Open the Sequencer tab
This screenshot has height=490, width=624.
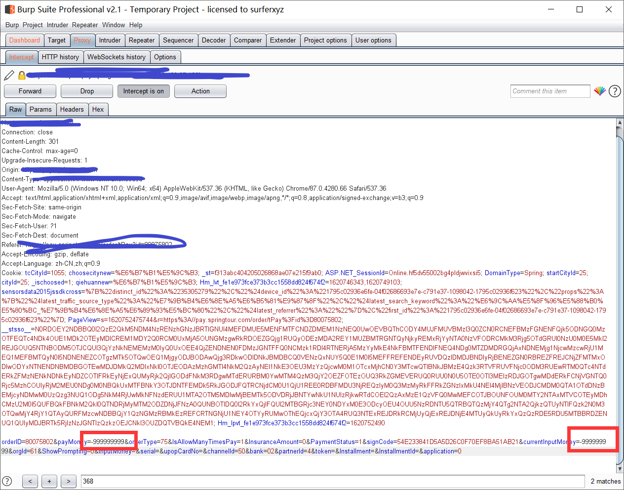[178, 41]
